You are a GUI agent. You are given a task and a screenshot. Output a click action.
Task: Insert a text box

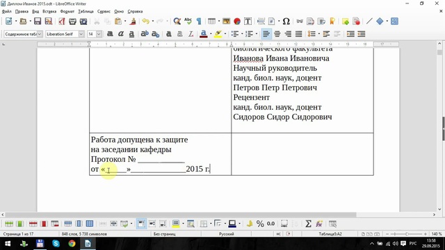(248, 22)
